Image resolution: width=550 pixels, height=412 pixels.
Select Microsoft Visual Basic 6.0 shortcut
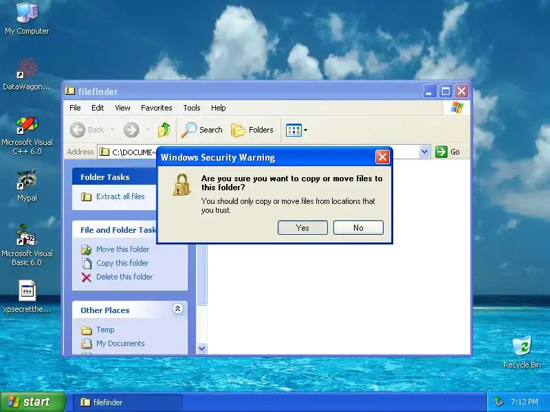[27, 245]
